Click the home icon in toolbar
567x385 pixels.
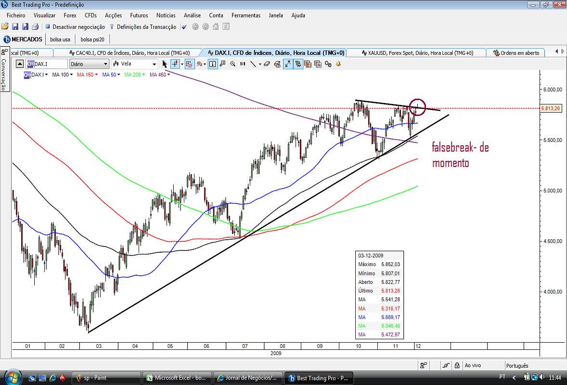point(216,26)
